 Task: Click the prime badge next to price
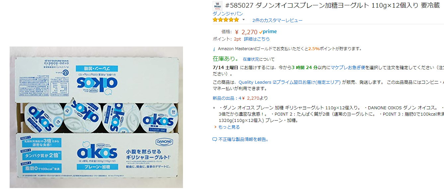pyautogui.click(x=268, y=32)
